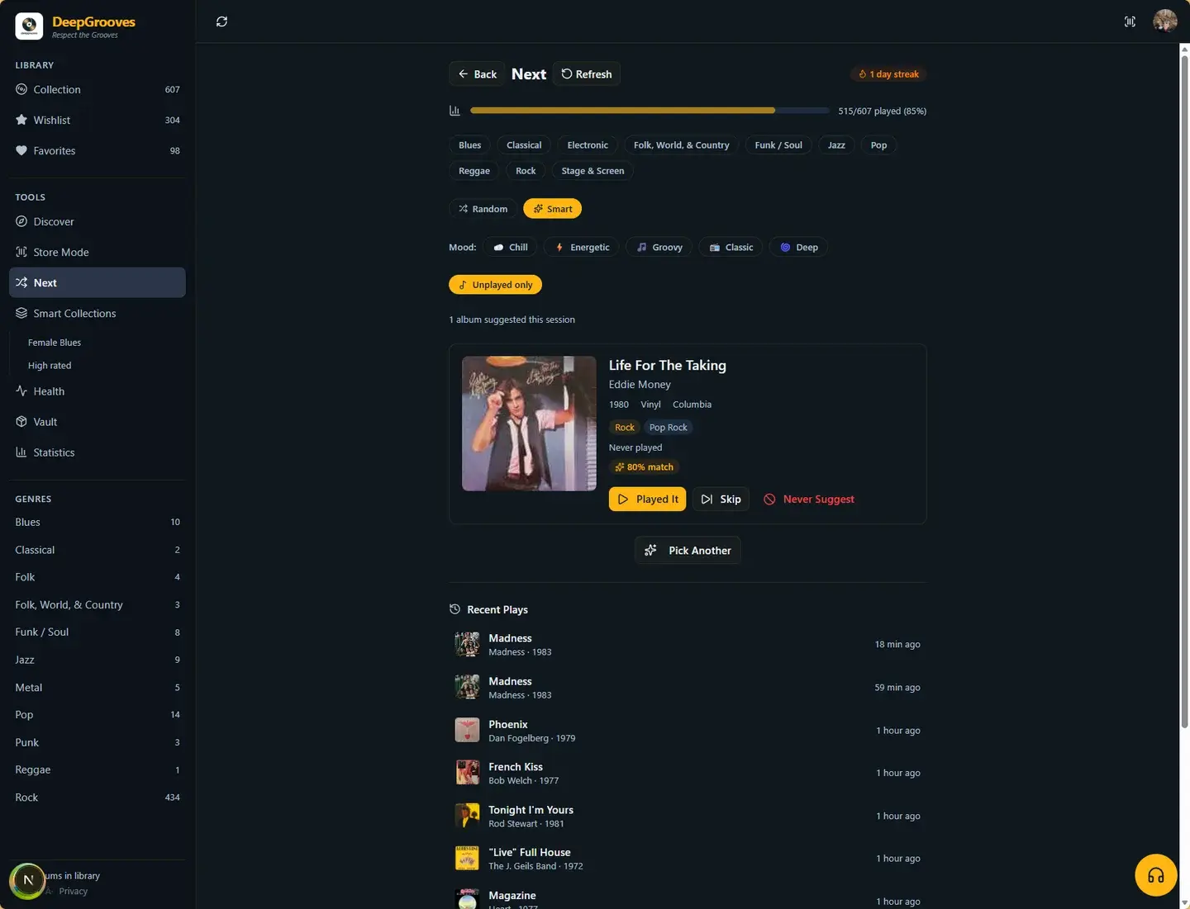
Task: Click Never Suggest for this album
Action: 809,499
